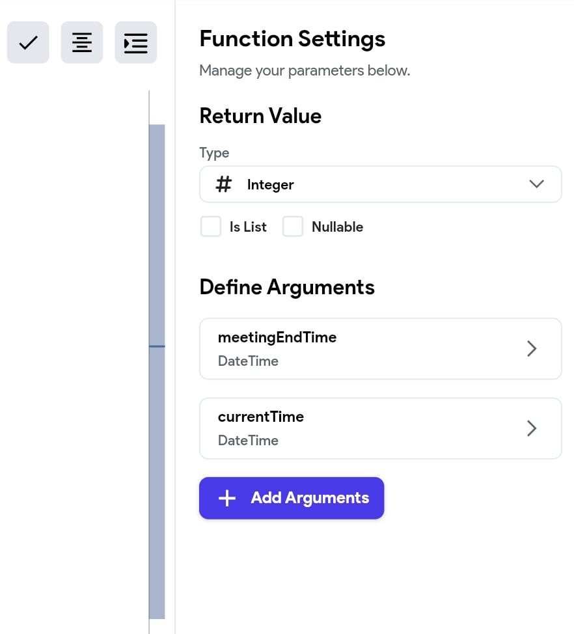The width and height of the screenshot is (574, 634).
Task: Click the plus icon in Add Arguments
Action: click(x=227, y=498)
